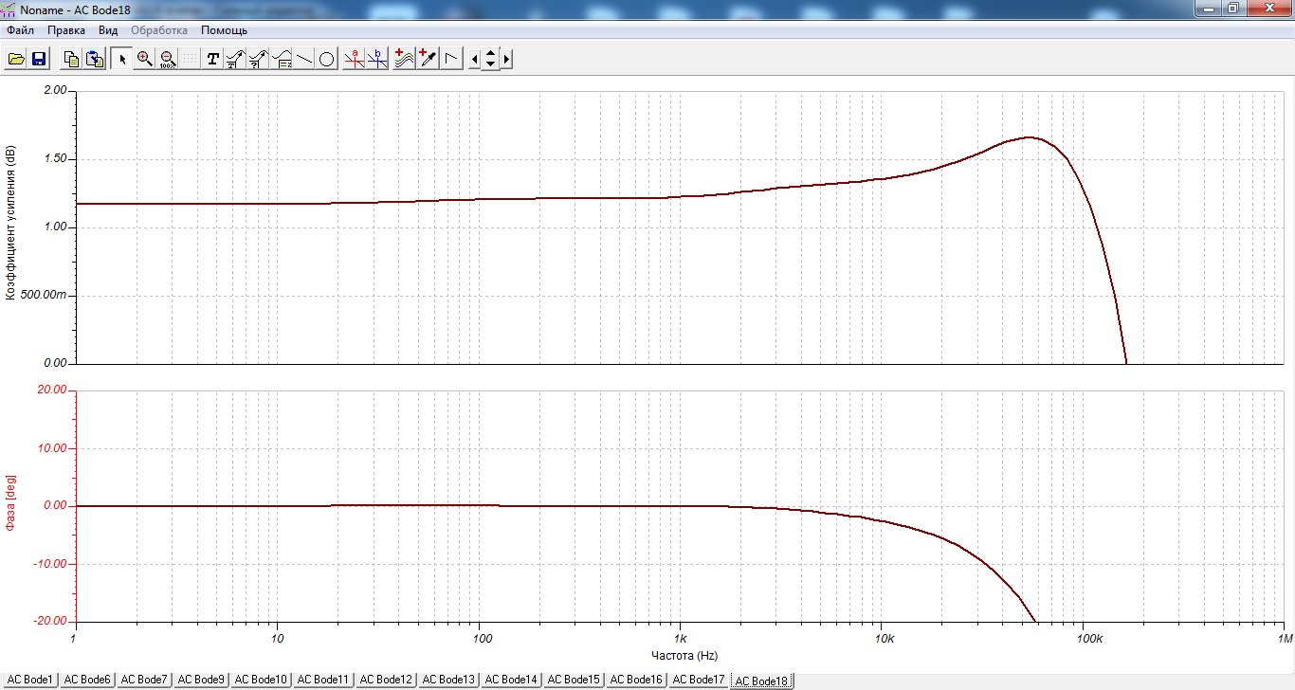Open the Помощь menu

[224, 30]
